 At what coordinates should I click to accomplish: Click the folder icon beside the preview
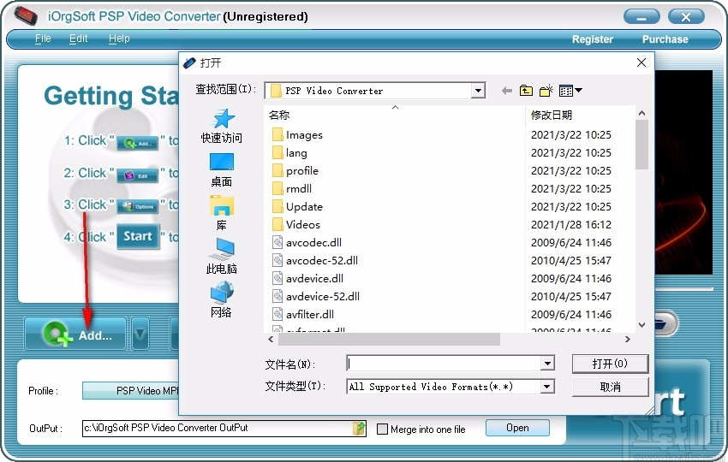click(x=664, y=323)
